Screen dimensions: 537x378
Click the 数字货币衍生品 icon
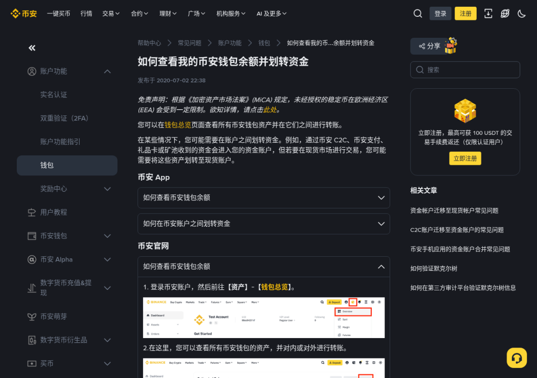click(x=32, y=340)
